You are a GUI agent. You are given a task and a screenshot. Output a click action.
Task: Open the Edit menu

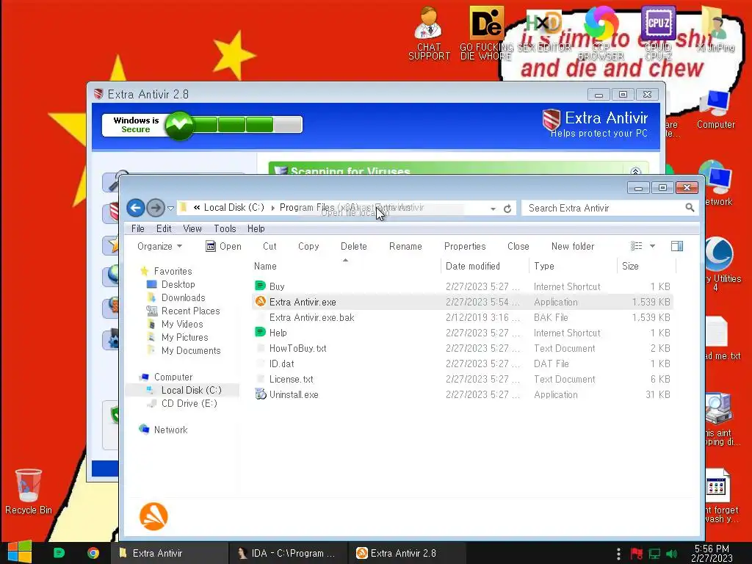[164, 229]
